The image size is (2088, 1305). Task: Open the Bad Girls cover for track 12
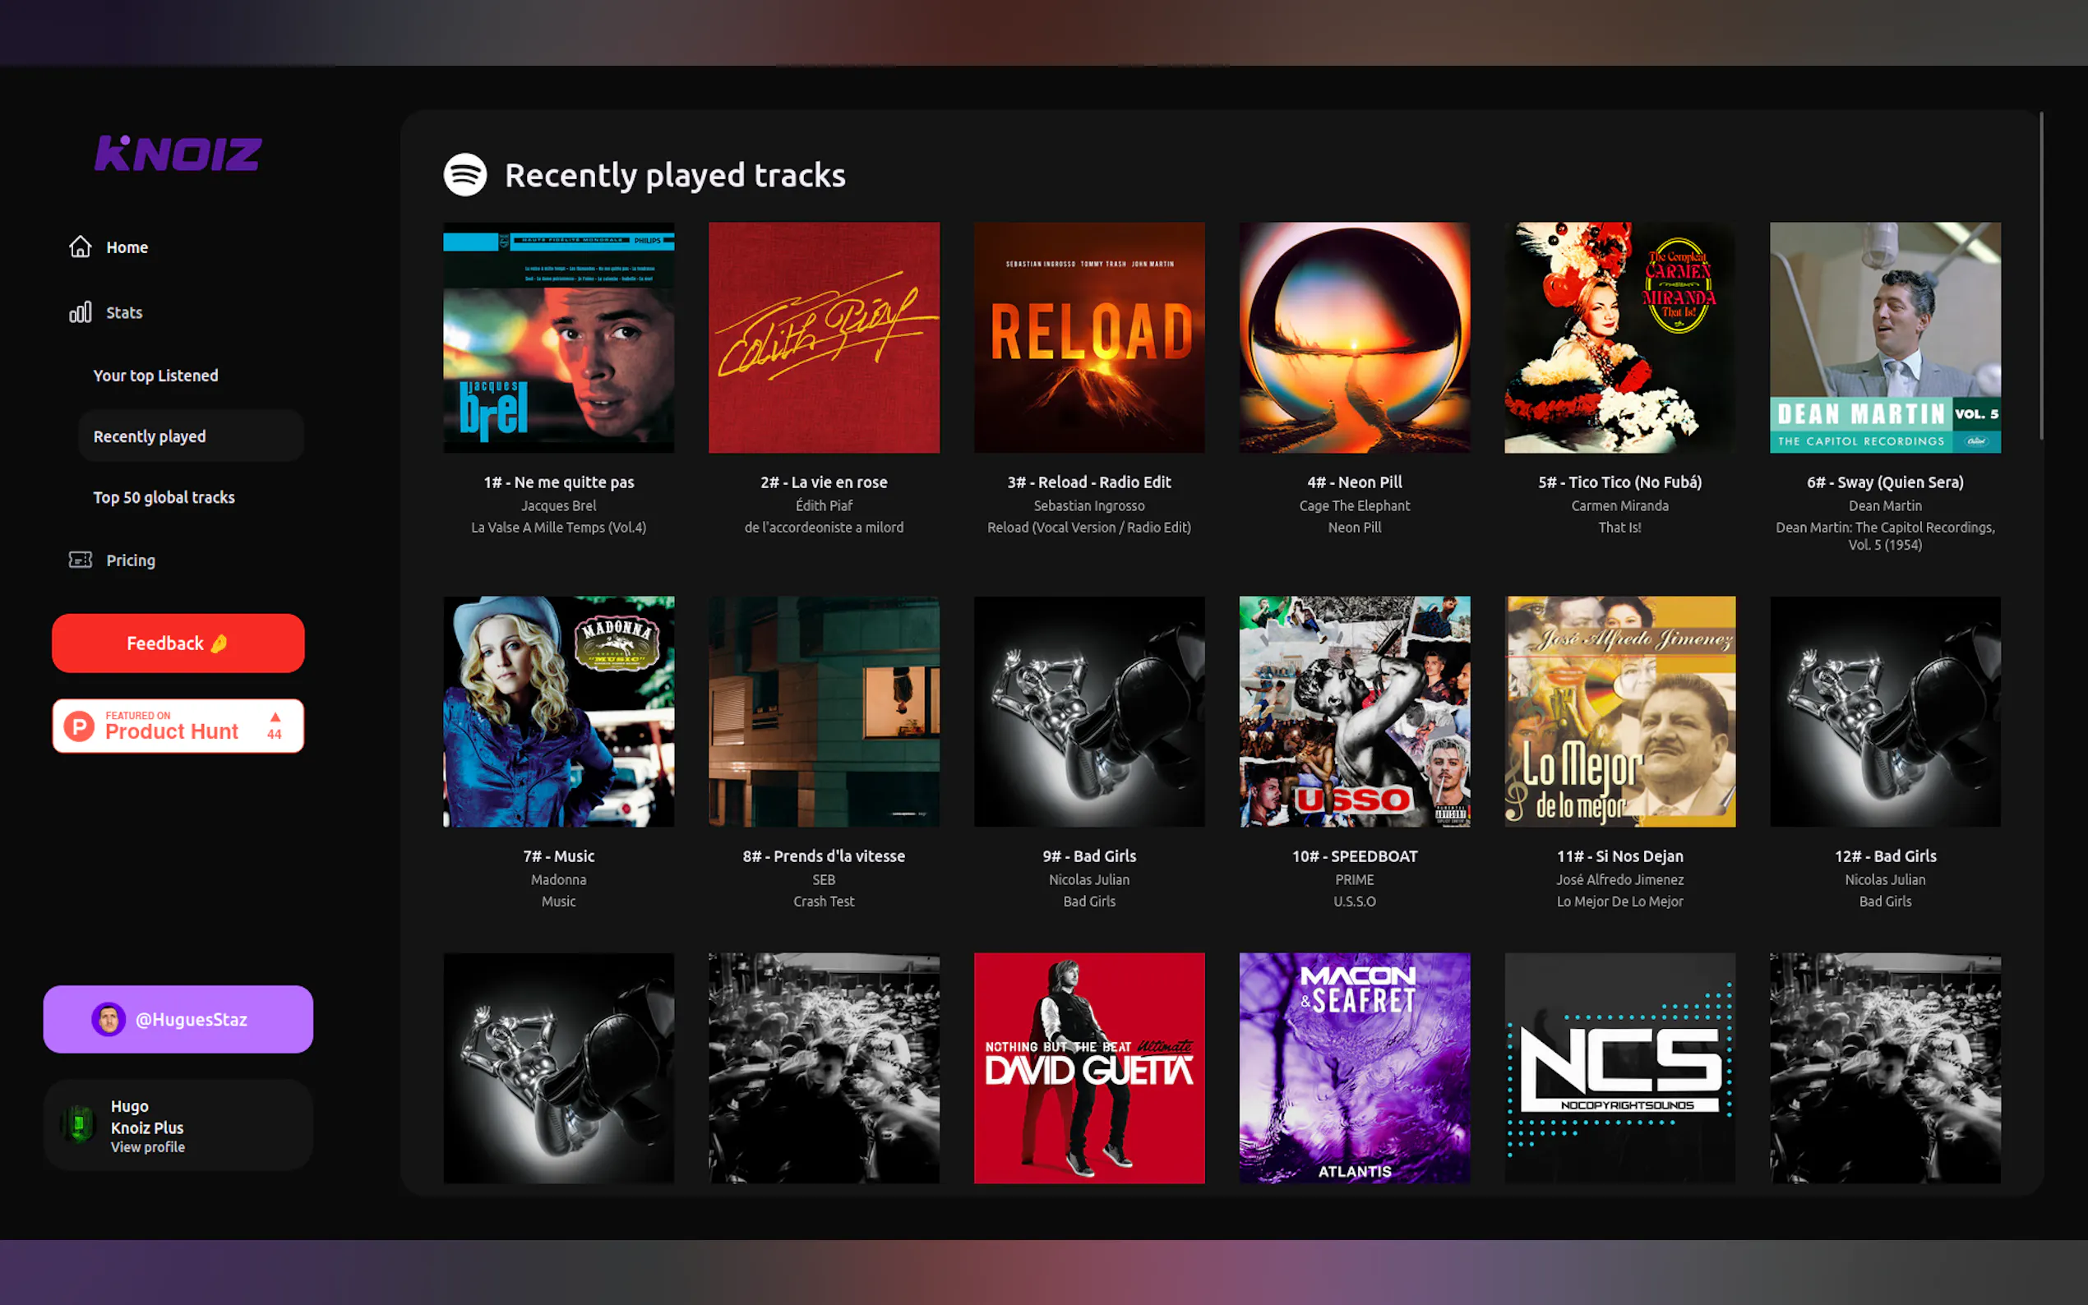pos(1885,711)
